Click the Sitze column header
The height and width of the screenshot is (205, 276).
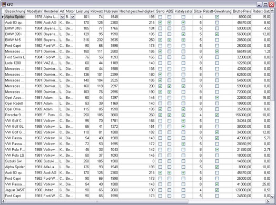(x=198, y=11)
